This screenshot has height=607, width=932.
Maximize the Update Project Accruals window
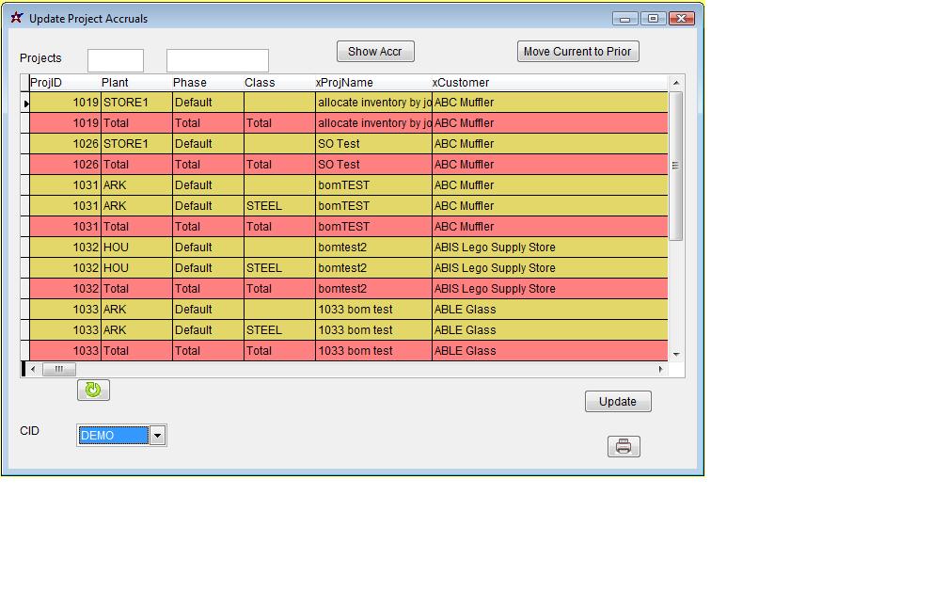click(653, 18)
